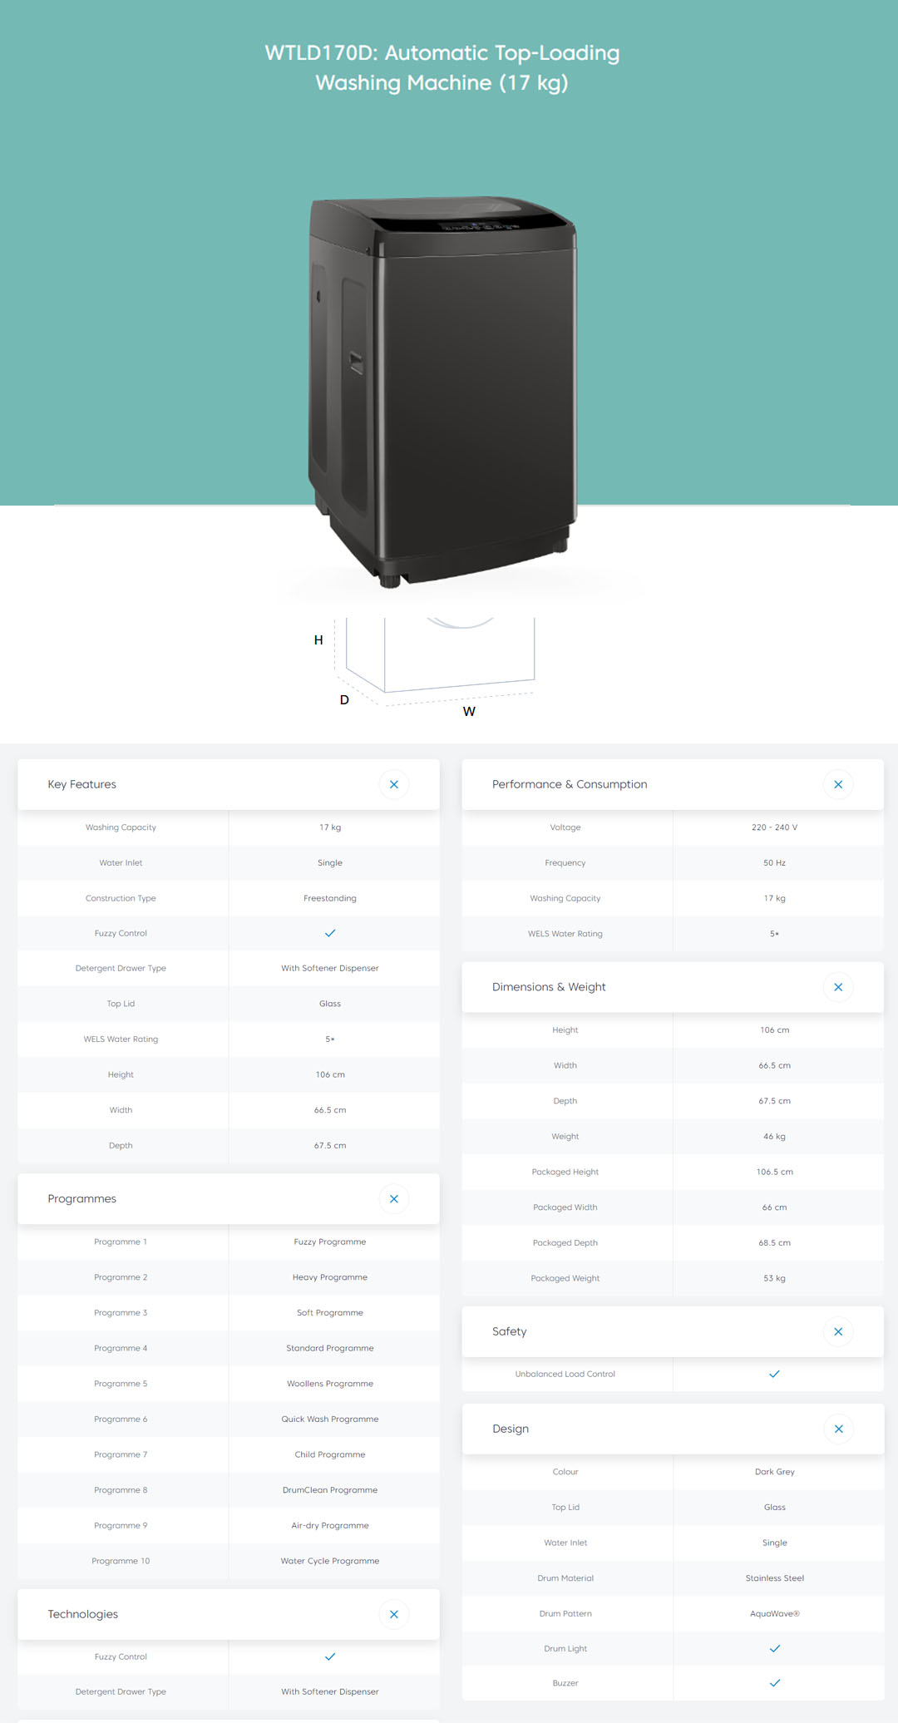Close the Technologies section with its X icon
This screenshot has height=1723, width=898.
pos(393,1614)
